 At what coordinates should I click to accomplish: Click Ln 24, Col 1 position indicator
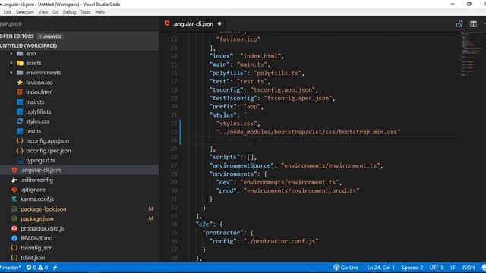pyautogui.click(x=380, y=268)
